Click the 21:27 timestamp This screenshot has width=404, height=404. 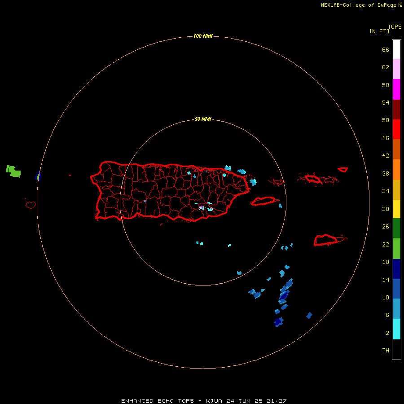(277, 401)
